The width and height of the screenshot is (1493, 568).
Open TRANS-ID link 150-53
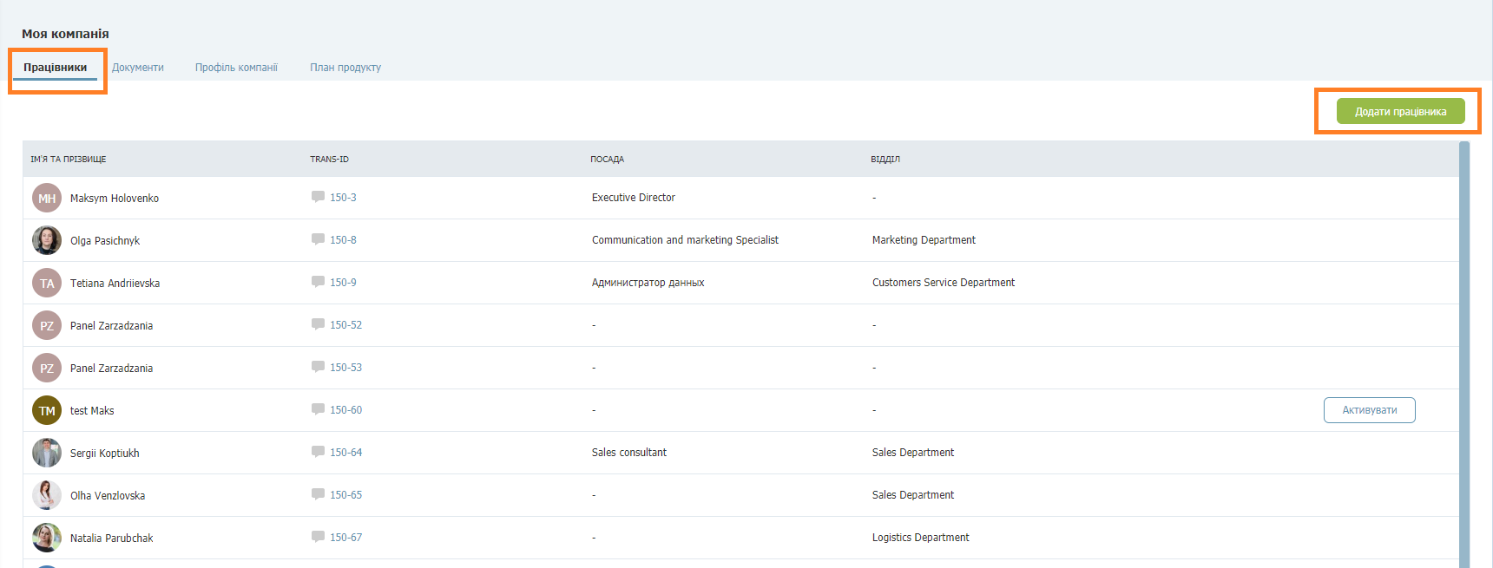[345, 368]
